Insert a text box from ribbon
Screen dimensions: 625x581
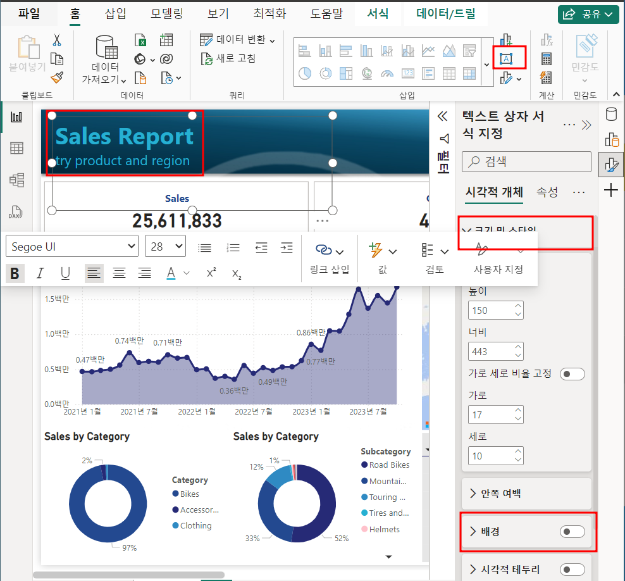506,59
